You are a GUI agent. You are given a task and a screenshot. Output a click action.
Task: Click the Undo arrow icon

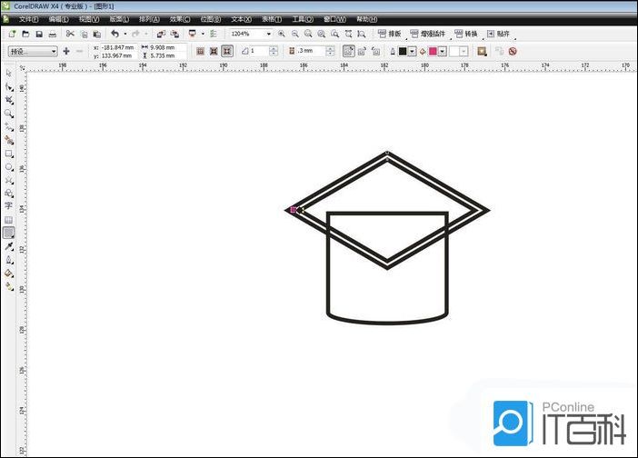pyautogui.click(x=115, y=34)
